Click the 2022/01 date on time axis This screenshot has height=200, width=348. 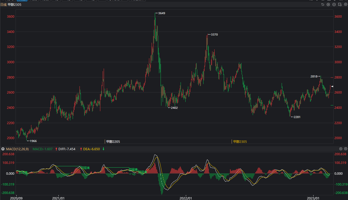pos(186,198)
